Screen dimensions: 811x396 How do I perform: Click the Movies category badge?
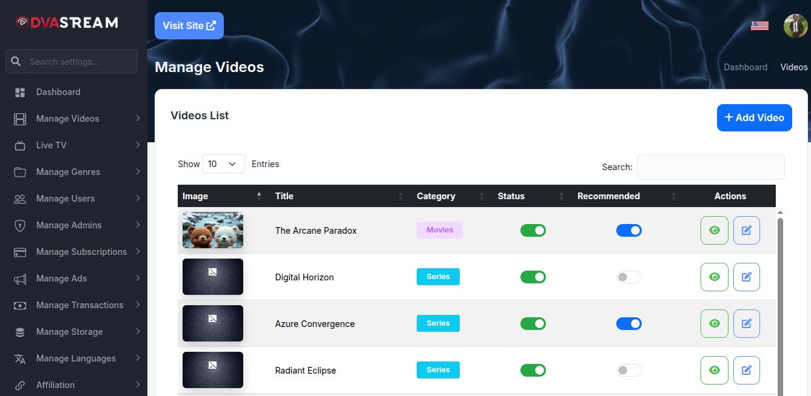click(x=440, y=230)
